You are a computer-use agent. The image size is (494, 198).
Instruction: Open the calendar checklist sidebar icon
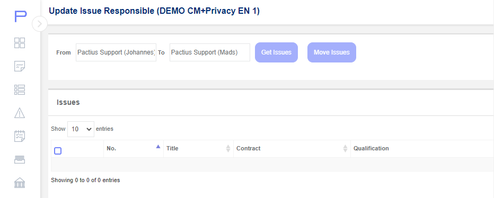[x=20, y=136]
